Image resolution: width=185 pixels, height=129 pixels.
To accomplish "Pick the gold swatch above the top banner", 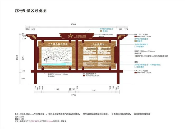I will point(101,31).
